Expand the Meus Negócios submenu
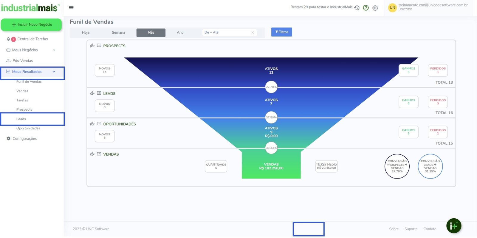 (x=54, y=50)
